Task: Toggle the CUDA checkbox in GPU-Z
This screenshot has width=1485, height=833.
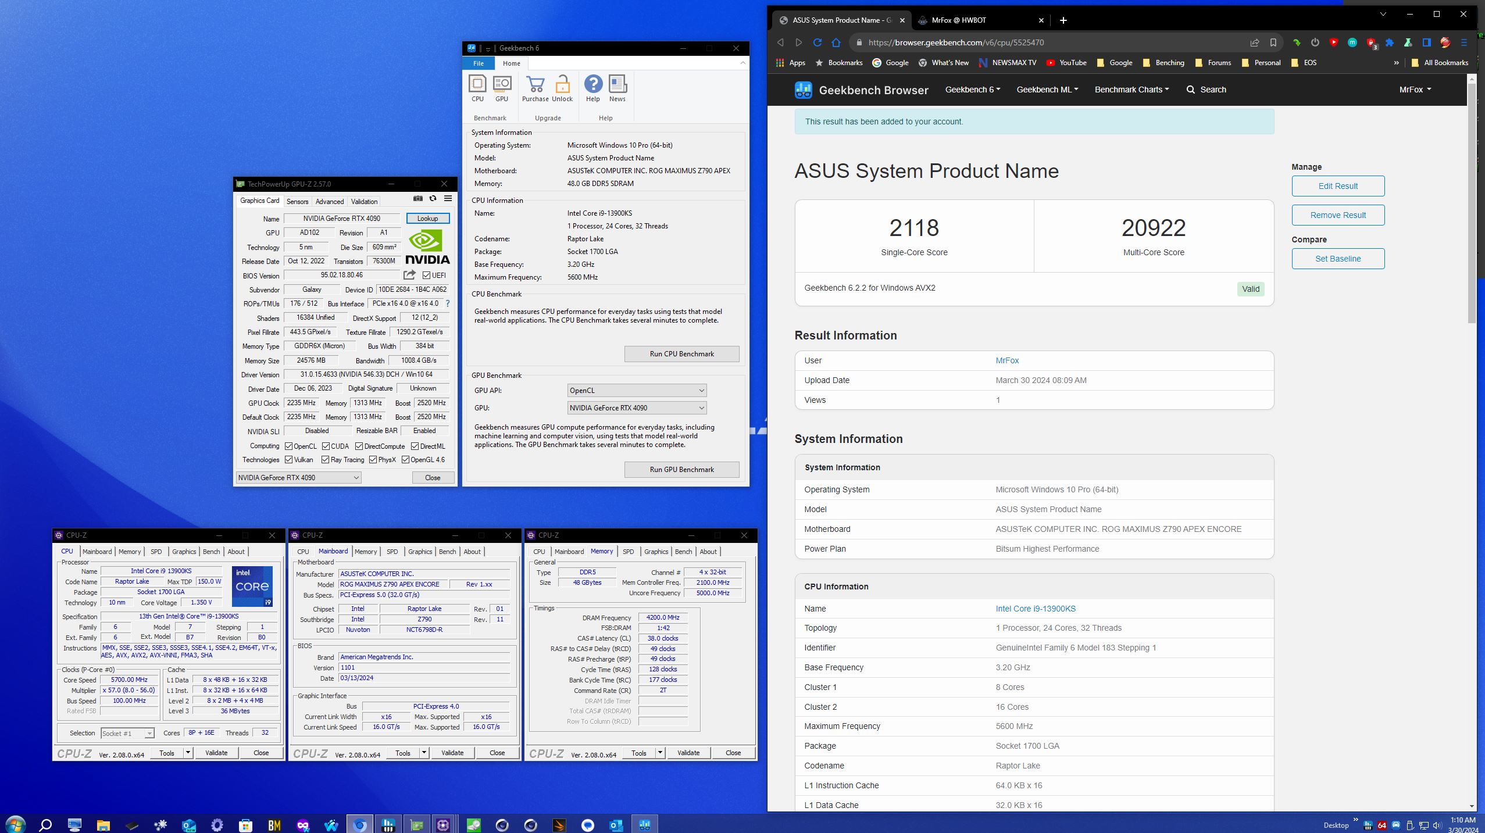Action: 326,446
